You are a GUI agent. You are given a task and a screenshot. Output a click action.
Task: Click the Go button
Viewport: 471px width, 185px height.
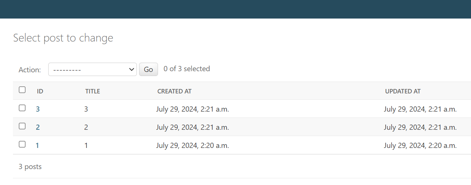click(x=148, y=69)
